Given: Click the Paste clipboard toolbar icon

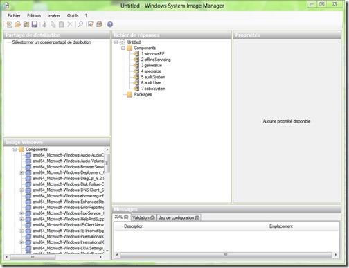Looking at the screenshot, I should pyautogui.click(x=62, y=24).
